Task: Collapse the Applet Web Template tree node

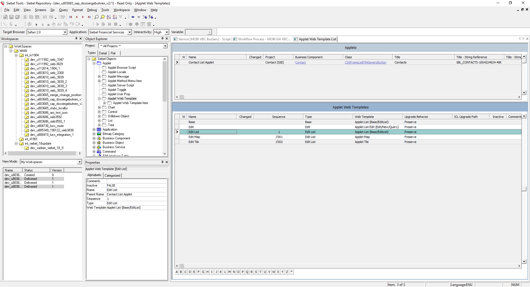Action: click(x=99, y=99)
